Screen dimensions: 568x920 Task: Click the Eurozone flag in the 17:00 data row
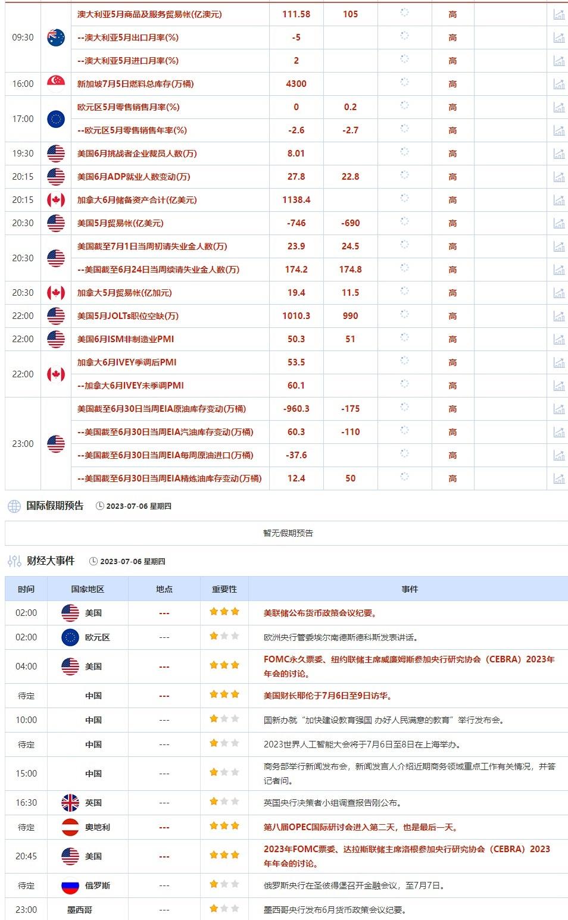tap(56, 119)
